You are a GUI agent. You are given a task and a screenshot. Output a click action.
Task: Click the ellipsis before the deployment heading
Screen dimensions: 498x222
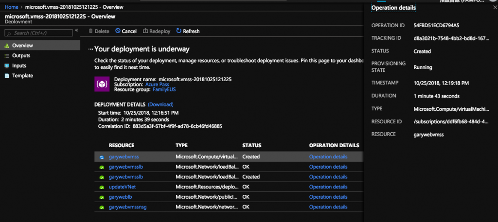[x=90, y=50]
